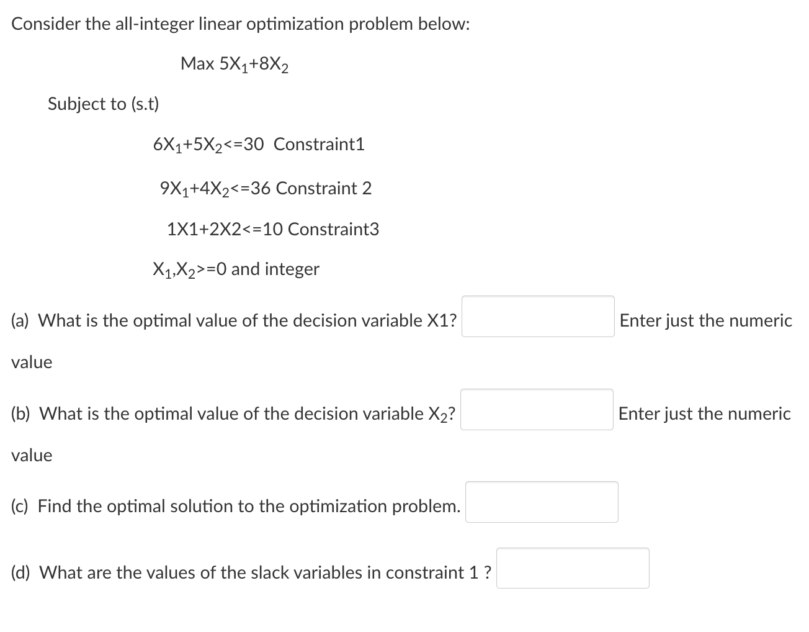
Task: Click the 'Constraint1' label
Action: click(319, 144)
